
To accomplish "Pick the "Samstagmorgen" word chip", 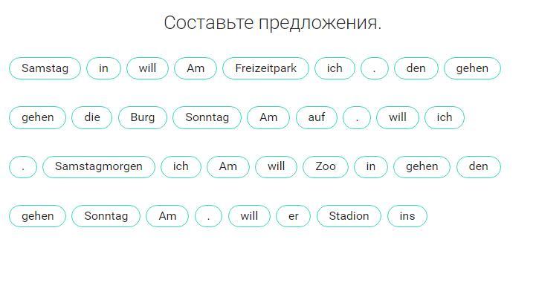I will click(98, 166).
